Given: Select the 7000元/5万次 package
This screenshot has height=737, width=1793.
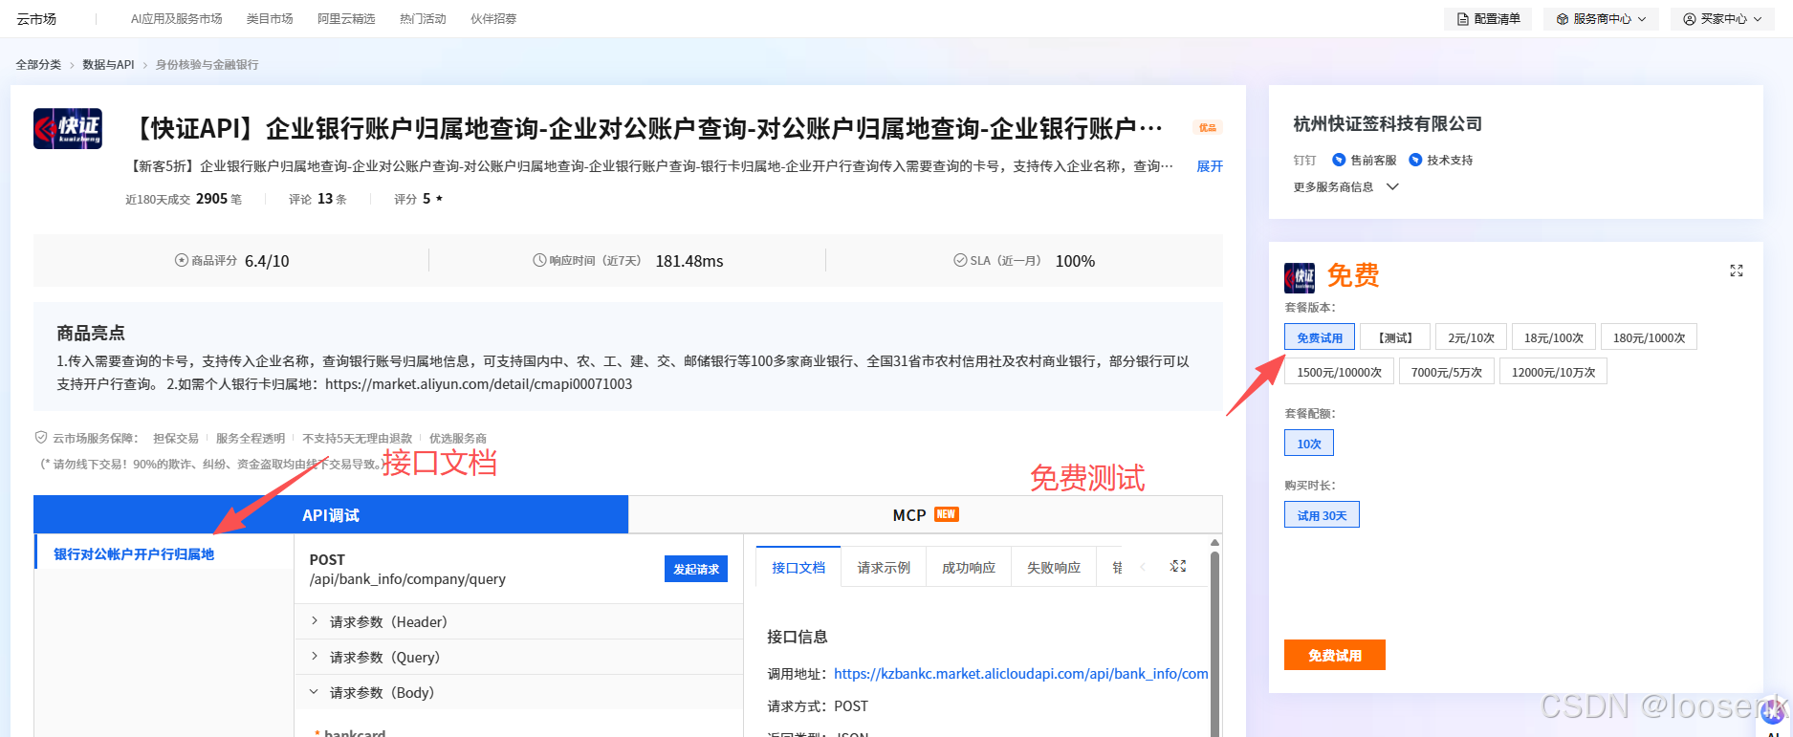Looking at the screenshot, I should pos(1447,372).
